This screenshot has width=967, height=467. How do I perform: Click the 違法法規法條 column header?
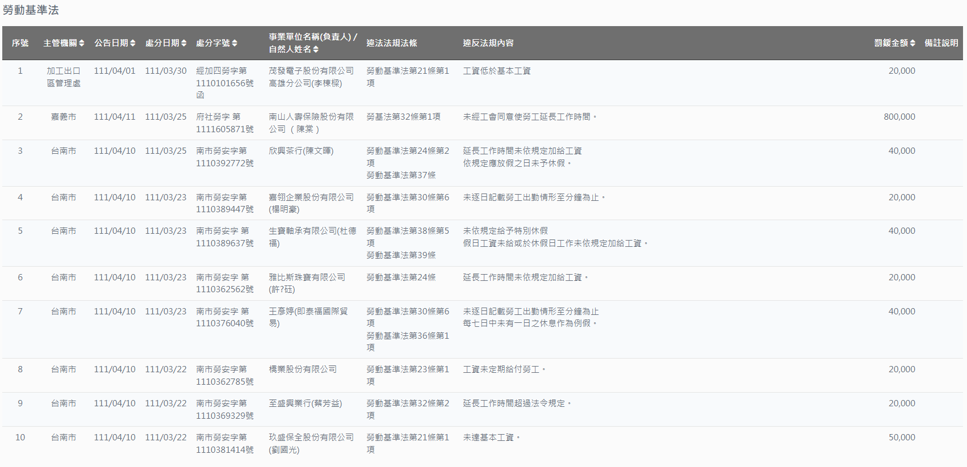pos(392,43)
